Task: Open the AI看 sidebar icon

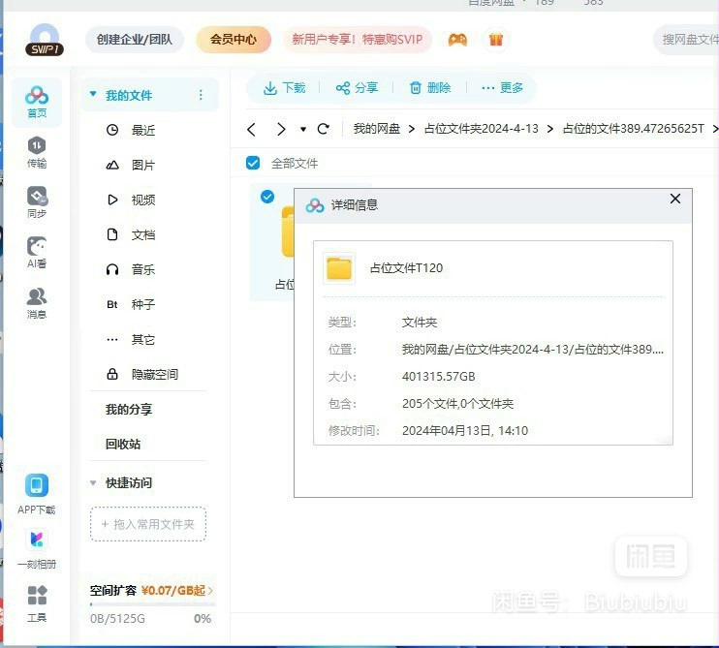Action: click(37, 253)
